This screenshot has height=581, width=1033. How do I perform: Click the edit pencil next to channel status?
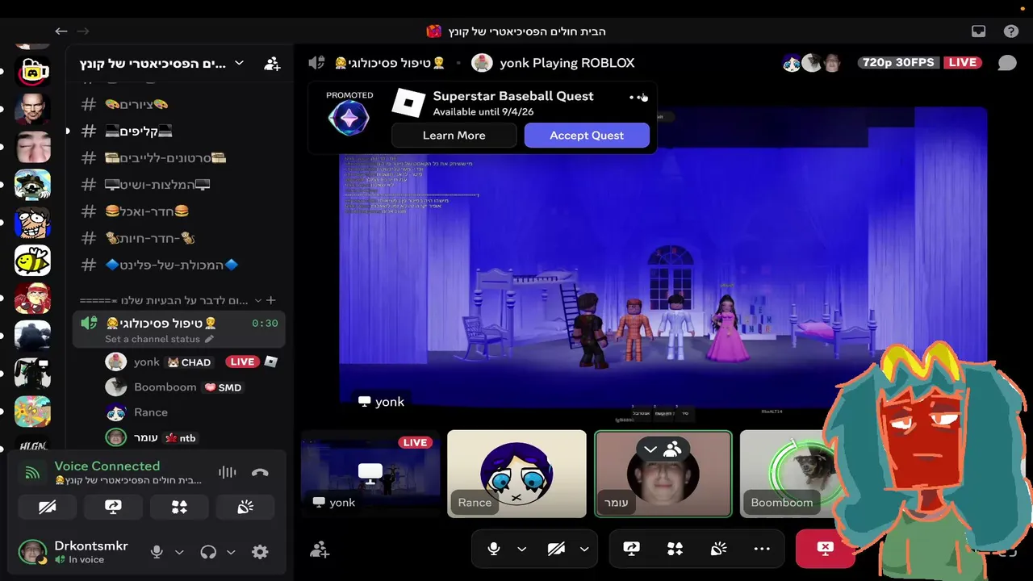point(210,340)
